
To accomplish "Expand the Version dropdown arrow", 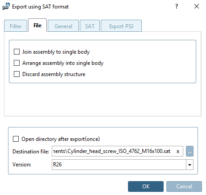I will click(x=190, y=165).
